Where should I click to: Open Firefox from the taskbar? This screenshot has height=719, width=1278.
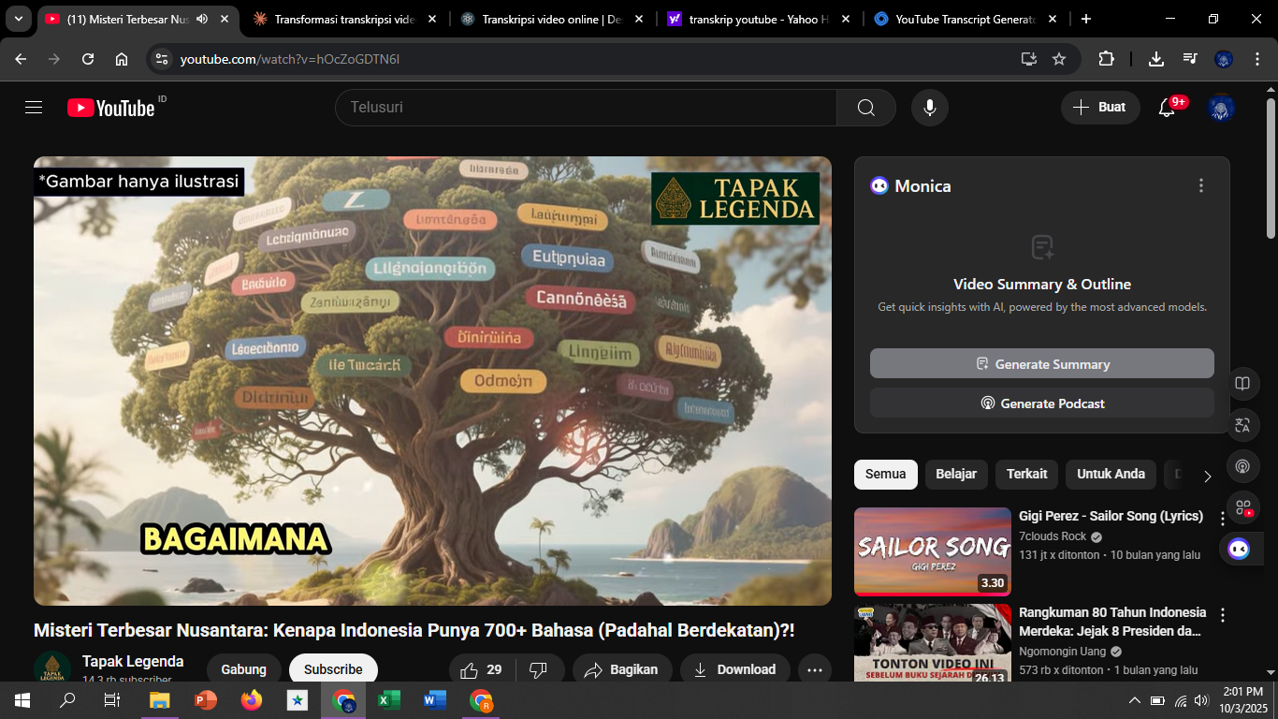(252, 700)
